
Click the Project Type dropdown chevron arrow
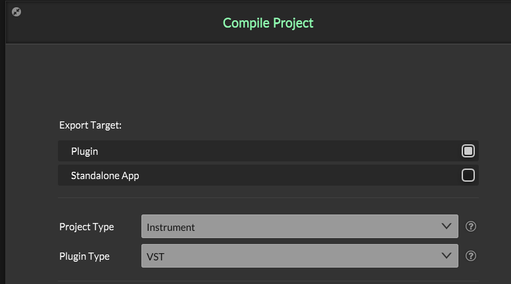click(x=446, y=226)
